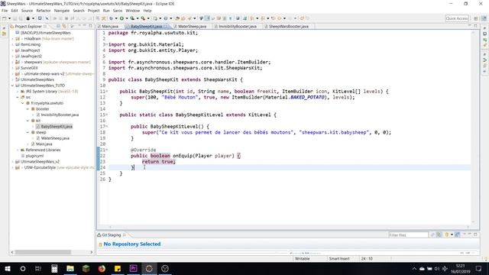The height and width of the screenshot is (275, 489).
Task: Open the Refactor menu
Action: click(44, 11)
